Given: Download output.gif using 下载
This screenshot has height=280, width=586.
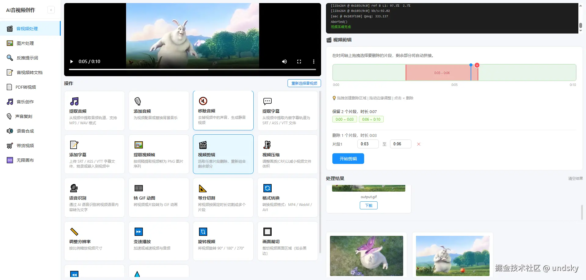Looking at the screenshot, I should (x=368, y=205).
